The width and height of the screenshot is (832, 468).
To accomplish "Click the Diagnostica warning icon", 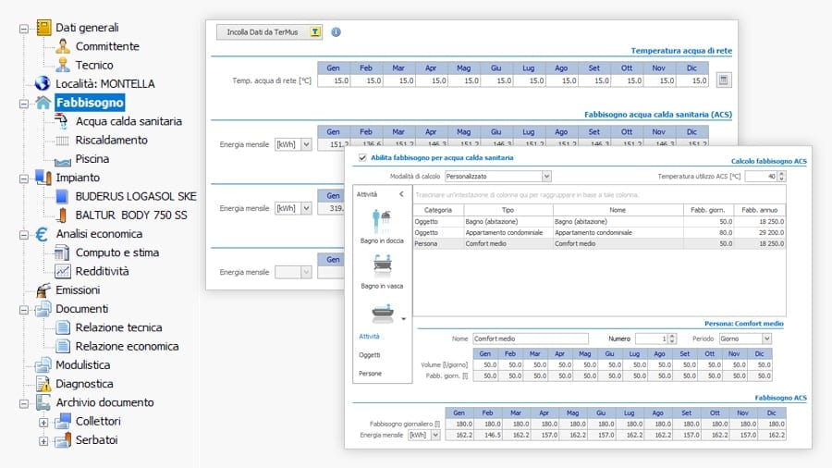I will point(43,384).
